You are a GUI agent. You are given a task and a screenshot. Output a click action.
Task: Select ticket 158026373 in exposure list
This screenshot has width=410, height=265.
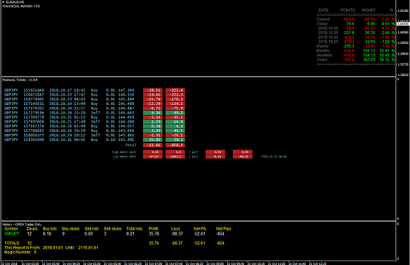pyautogui.click(x=33, y=135)
